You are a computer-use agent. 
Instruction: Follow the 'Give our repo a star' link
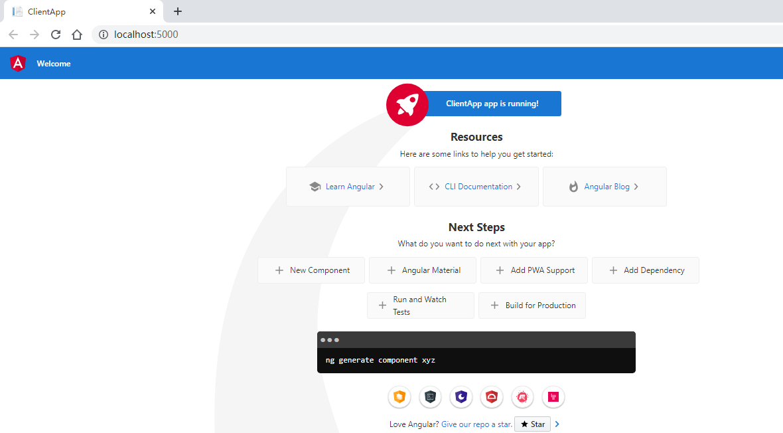[477, 424]
